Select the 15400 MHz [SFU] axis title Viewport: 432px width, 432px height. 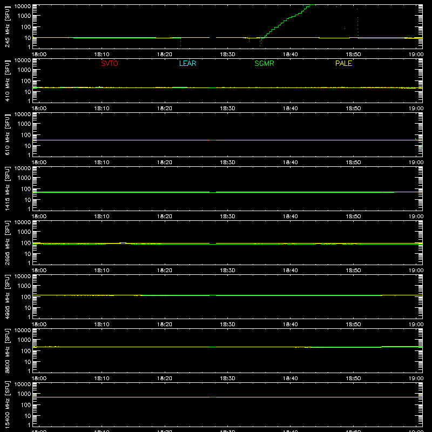(8, 405)
